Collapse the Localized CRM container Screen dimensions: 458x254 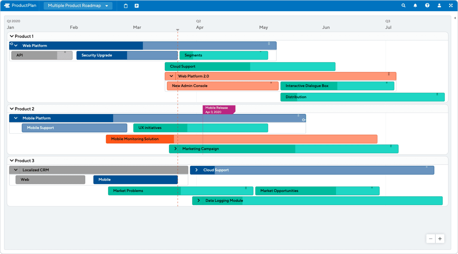pos(15,170)
